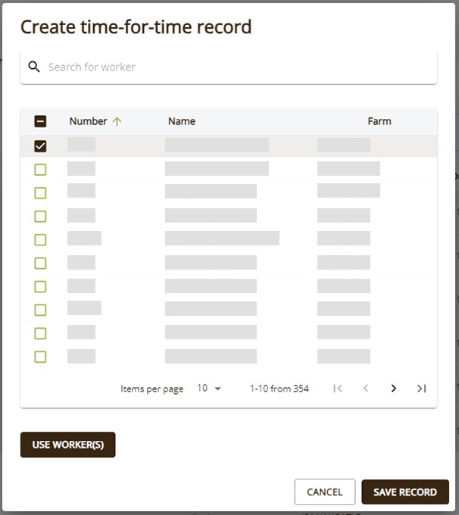
Task: Sort by the Name column header
Action: (182, 121)
